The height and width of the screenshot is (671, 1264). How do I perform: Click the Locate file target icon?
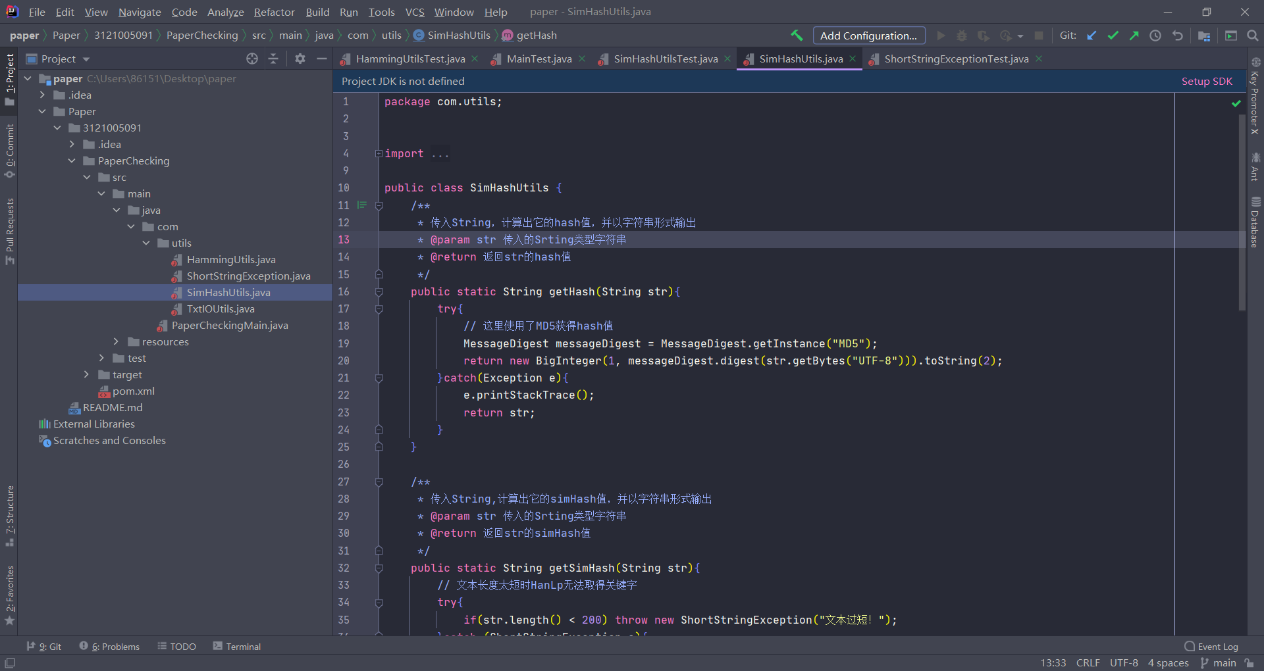[x=252, y=59]
